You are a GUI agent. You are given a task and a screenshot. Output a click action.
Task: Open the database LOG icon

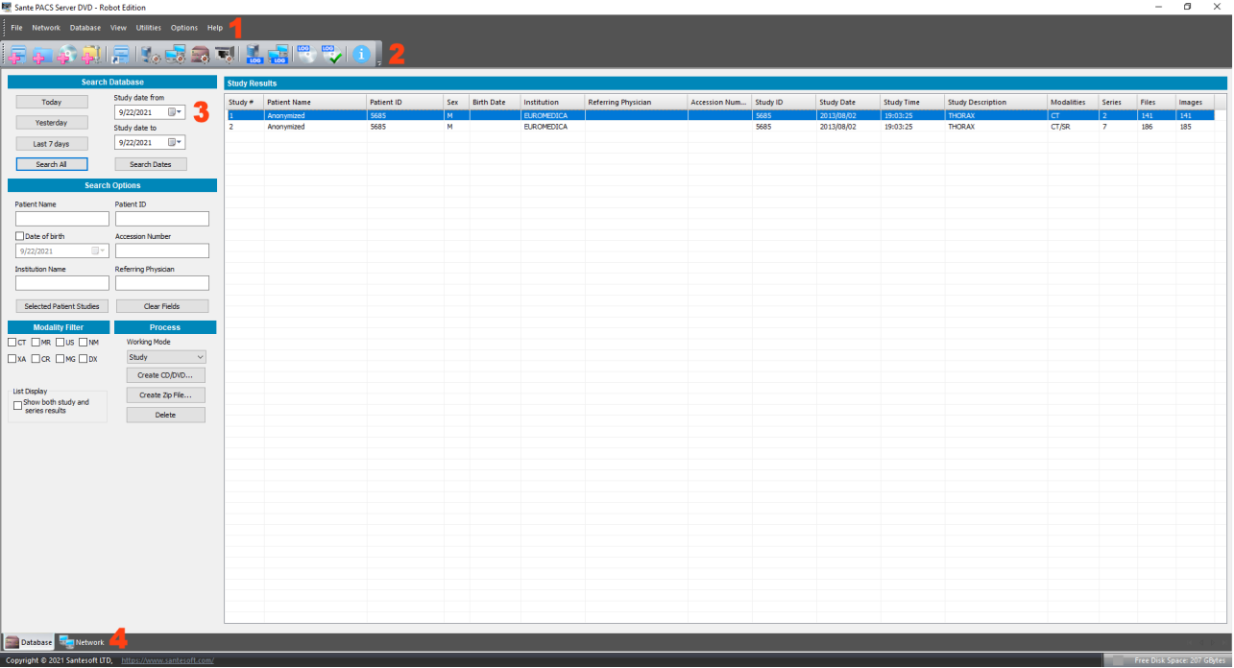[254, 55]
